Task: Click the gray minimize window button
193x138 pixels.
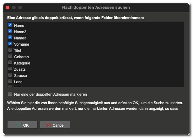Action: click(x=14, y=8)
